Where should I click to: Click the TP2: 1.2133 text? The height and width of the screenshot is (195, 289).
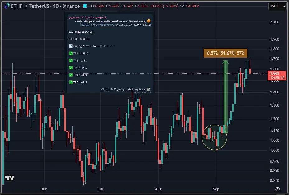point(80,60)
